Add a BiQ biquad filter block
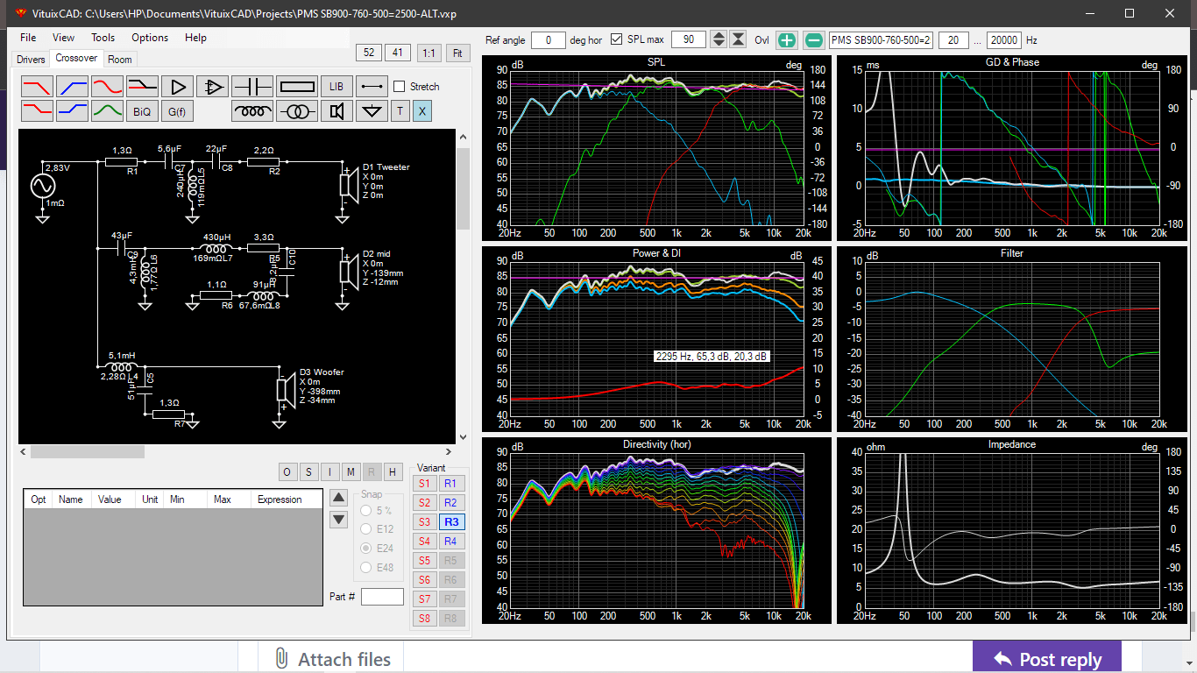Screen dimensions: 1197x673 (142, 111)
